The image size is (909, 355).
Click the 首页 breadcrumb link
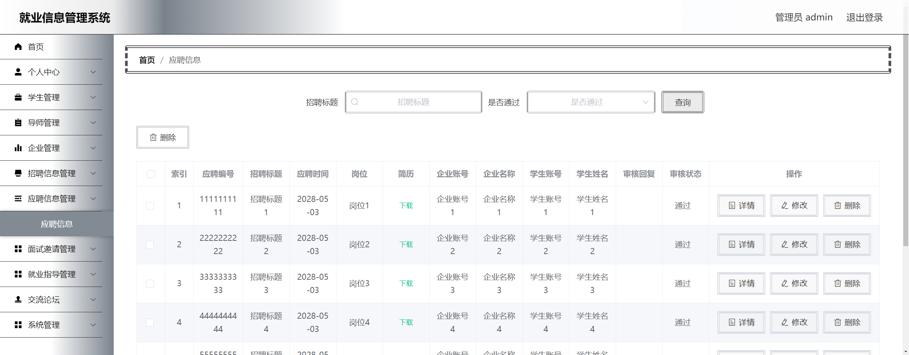tap(147, 60)
